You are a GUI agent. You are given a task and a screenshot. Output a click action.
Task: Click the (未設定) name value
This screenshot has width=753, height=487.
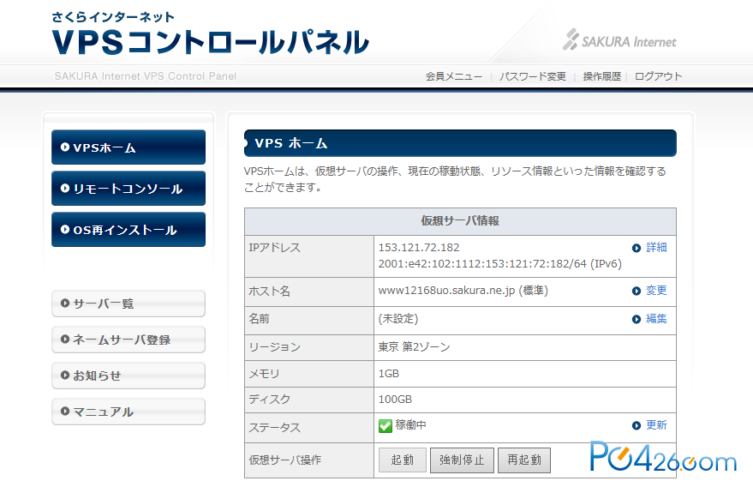pos(398,319)
